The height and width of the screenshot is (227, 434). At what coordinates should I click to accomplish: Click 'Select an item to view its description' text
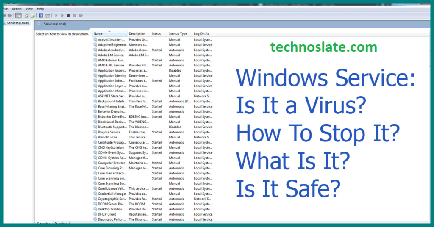coord(62,34)
